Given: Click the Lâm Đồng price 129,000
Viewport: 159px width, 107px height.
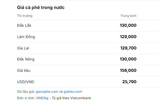Looking at the screenshot, I should click(x=128, y=37).
